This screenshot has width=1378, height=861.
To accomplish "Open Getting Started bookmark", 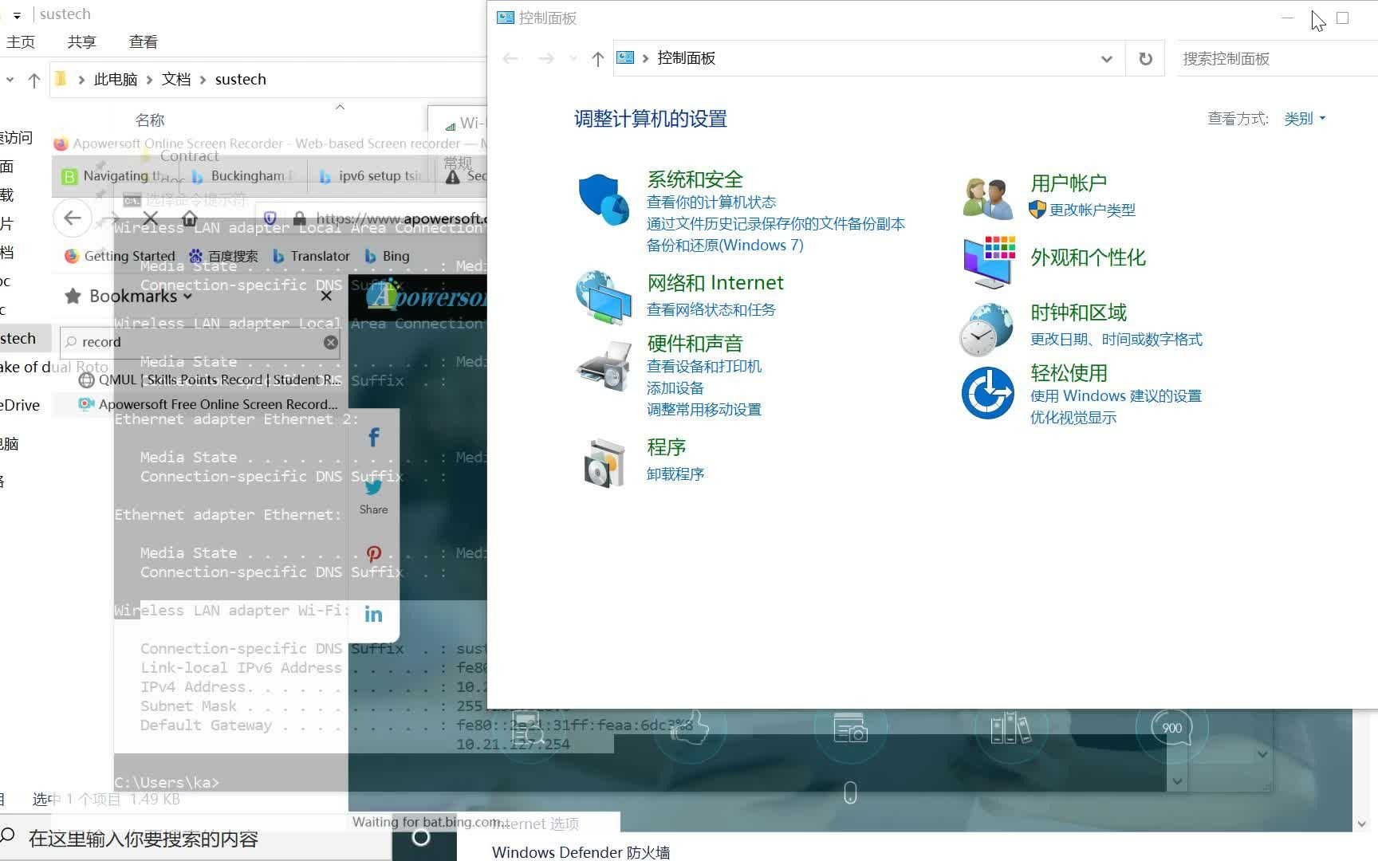I will point(120,256).
